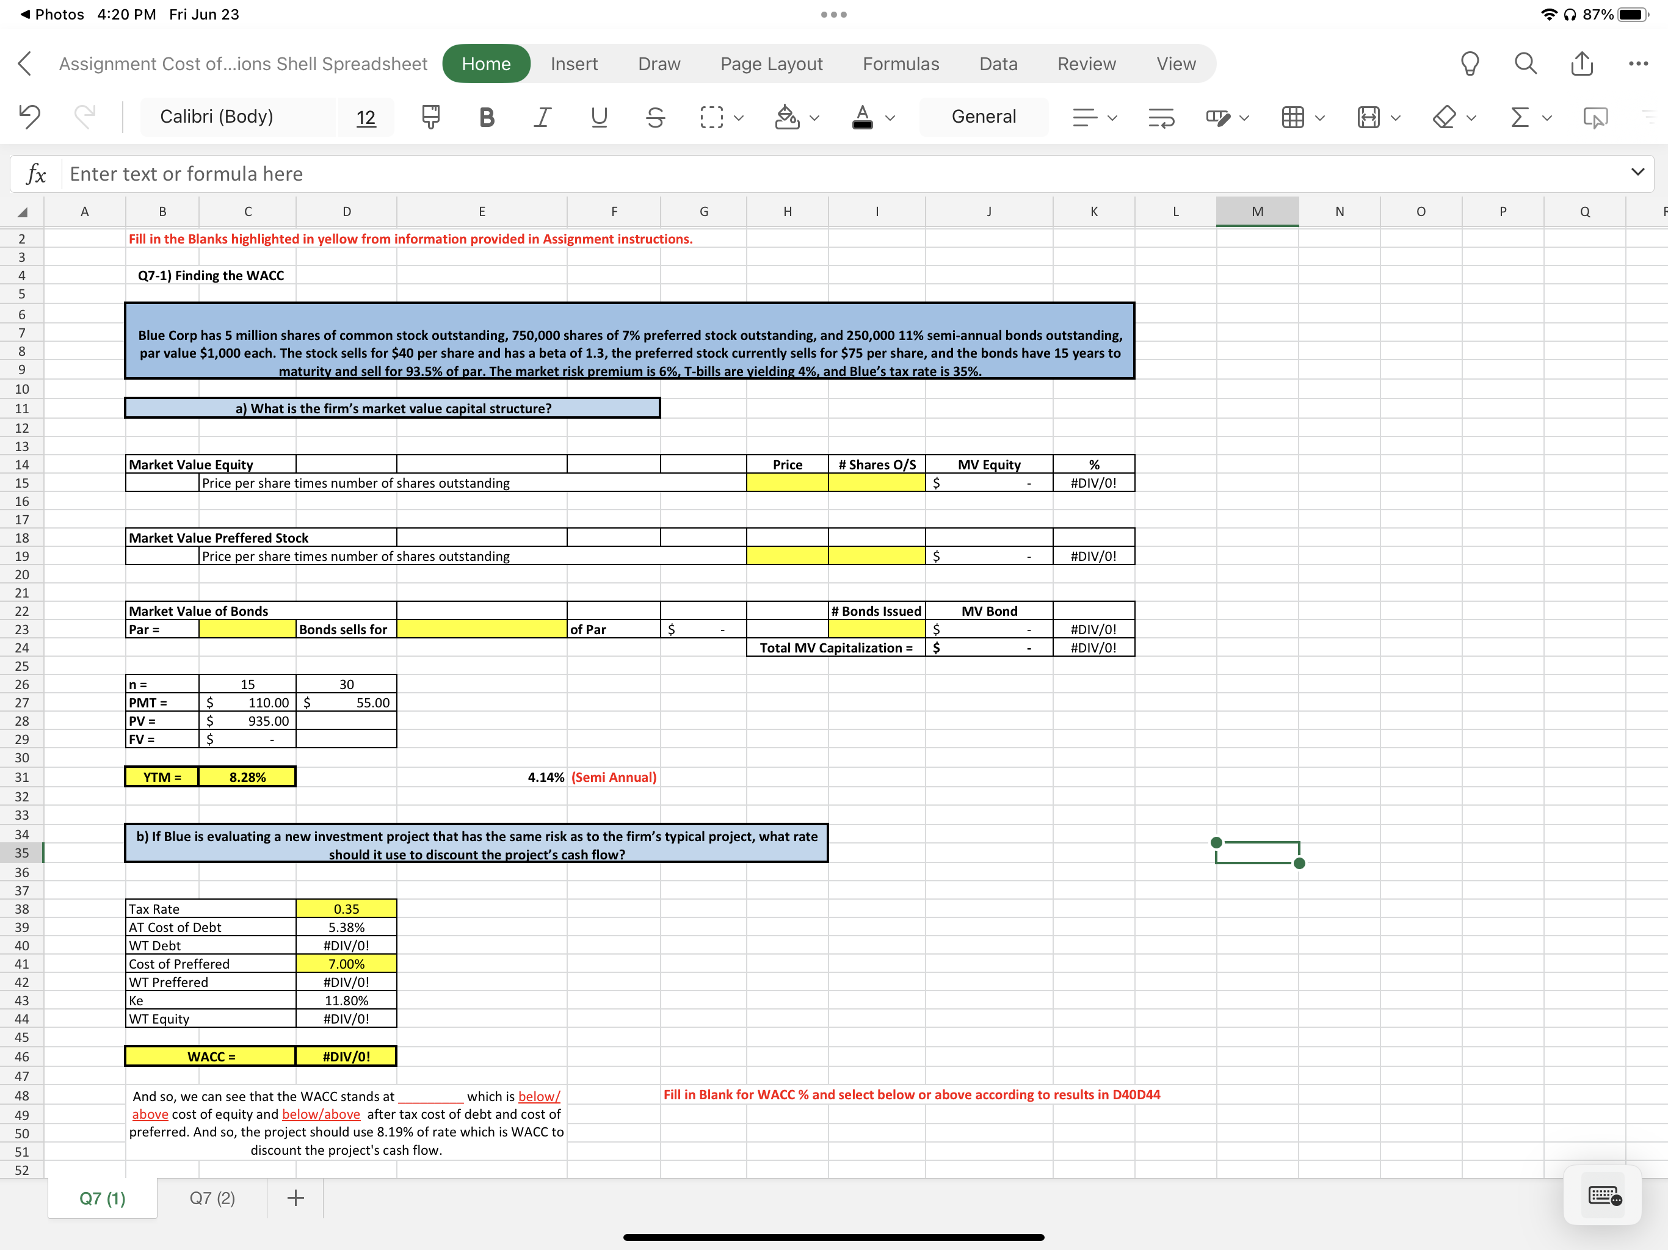Image resolution: width=1668 pixels, height=1250 pixels.
Task: Open the Formulas ribbon tab
Action: click(901, 64)
